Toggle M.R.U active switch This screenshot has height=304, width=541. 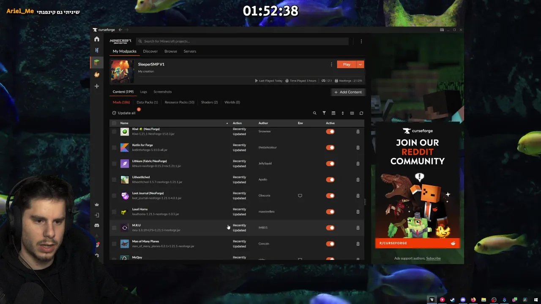[x=330, y=228]
